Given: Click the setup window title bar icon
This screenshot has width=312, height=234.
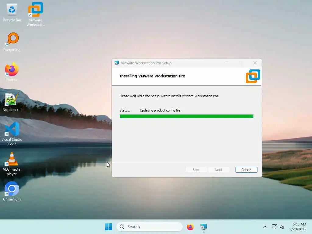Looking at the screenshot, I should click(117, 63).
